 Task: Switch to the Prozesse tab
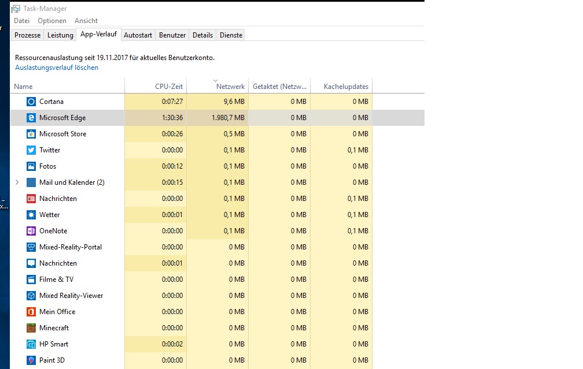(x=28, y=35)
